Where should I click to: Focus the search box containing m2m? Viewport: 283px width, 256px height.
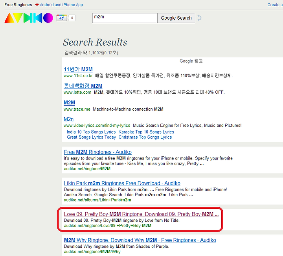(125, 18)
